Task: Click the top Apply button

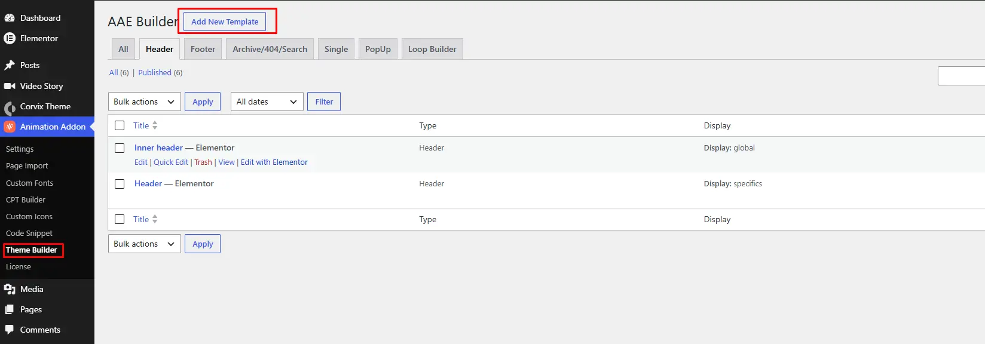Action: pos(203,102)
